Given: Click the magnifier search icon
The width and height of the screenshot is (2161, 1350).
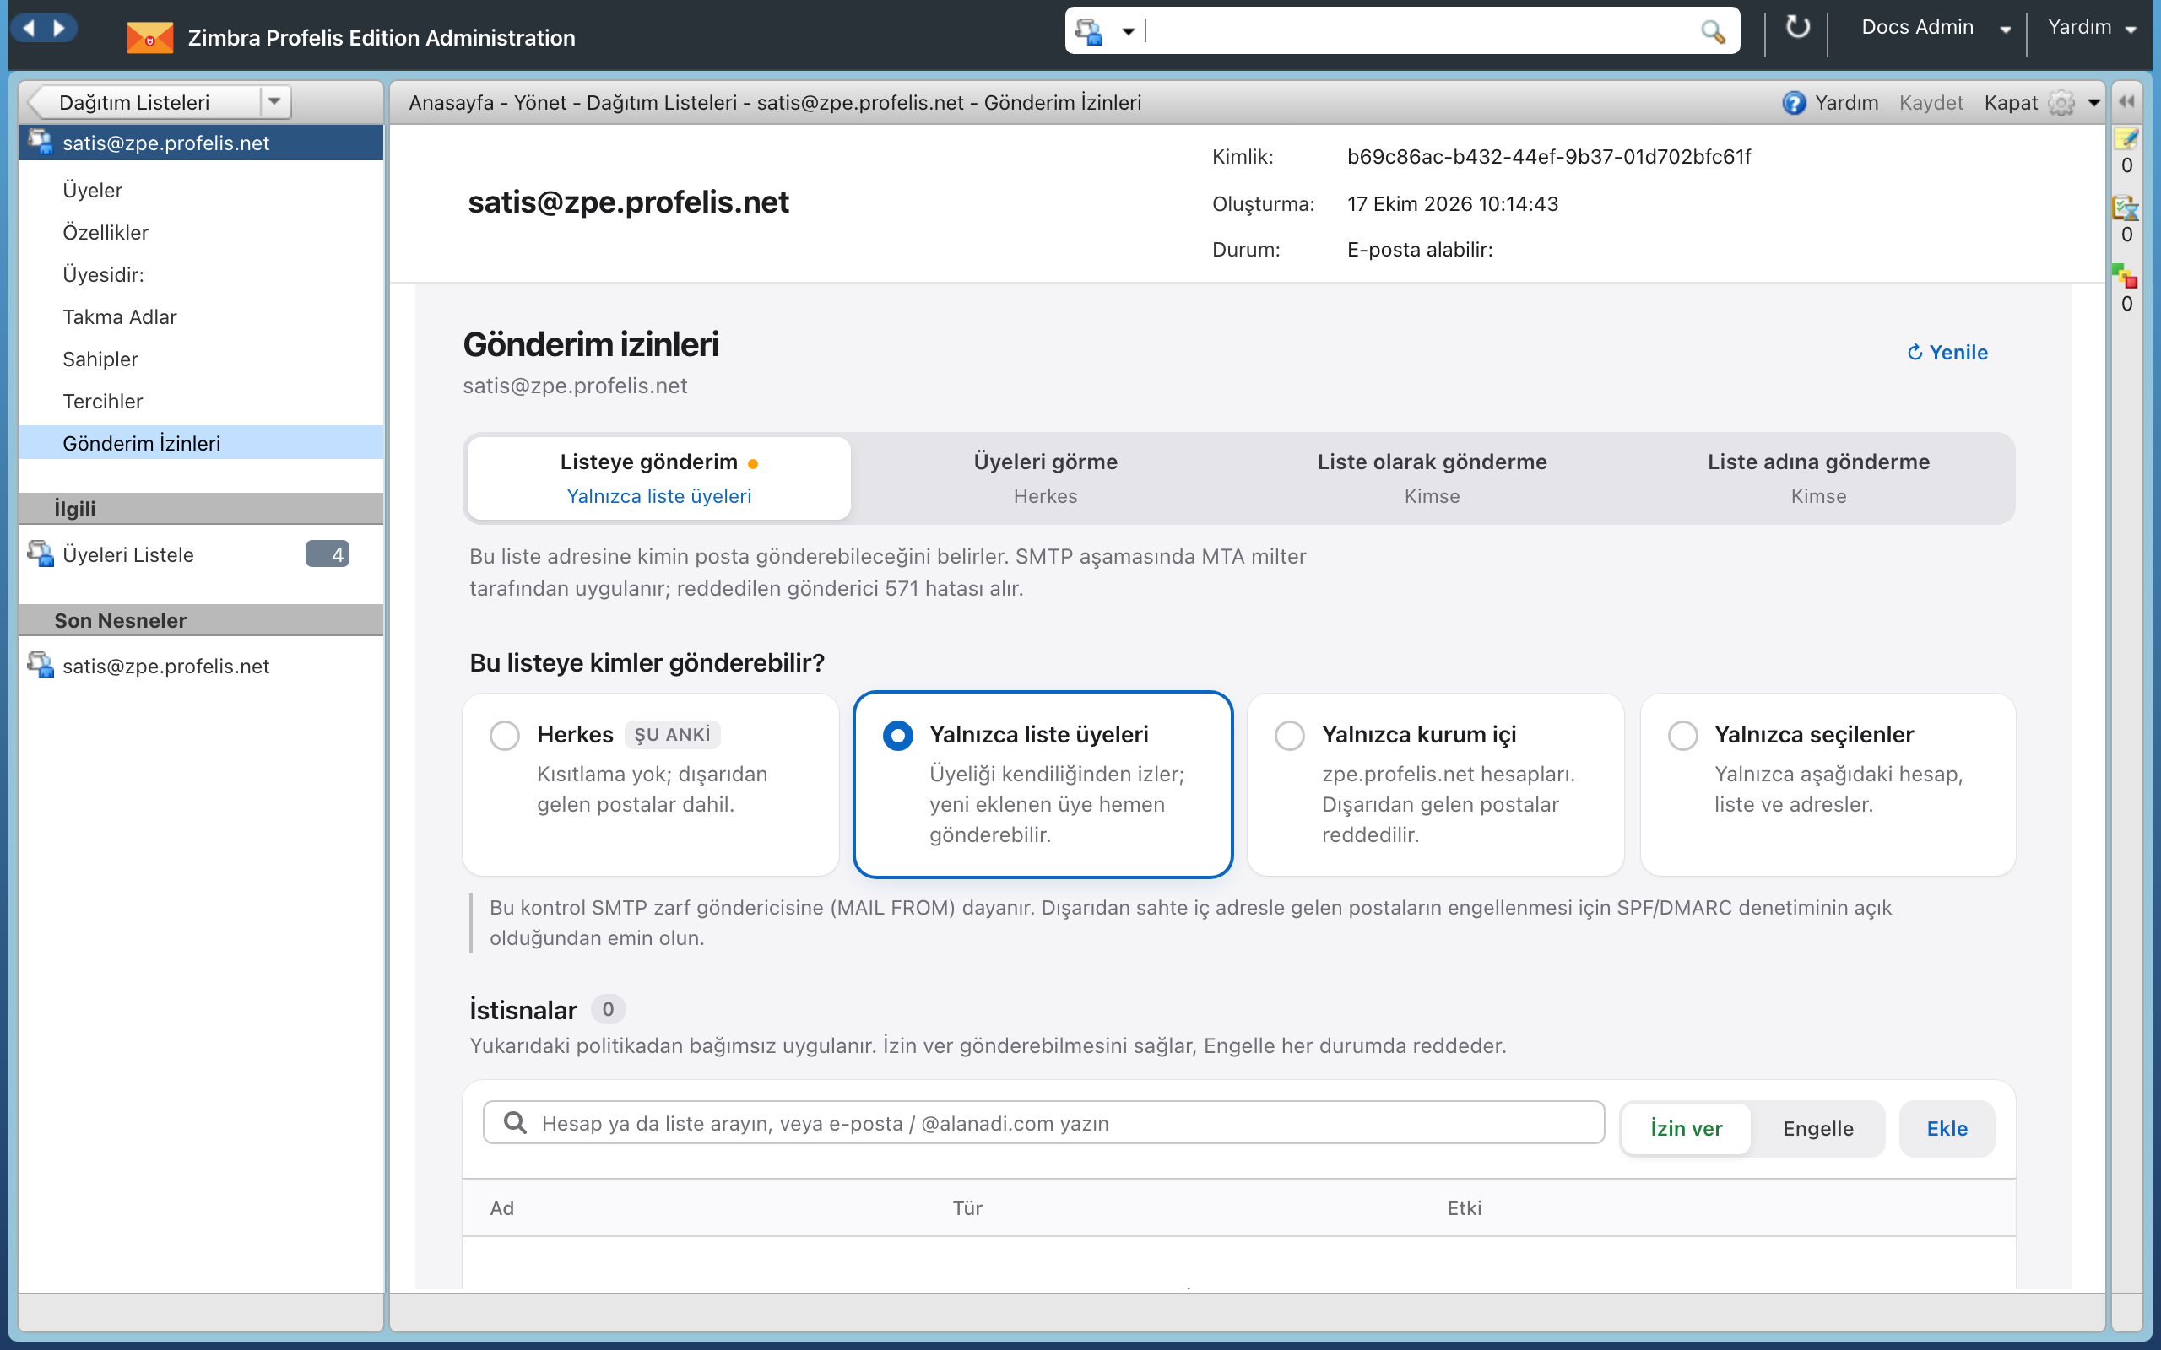Looking at the screenshot, I should [x=1712, y=32].
